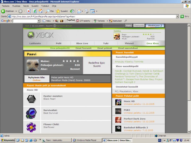This screenshot has height=143, width=191.
Task: Click the Flower Child achievement icon
Action: [x=31, y=127]
